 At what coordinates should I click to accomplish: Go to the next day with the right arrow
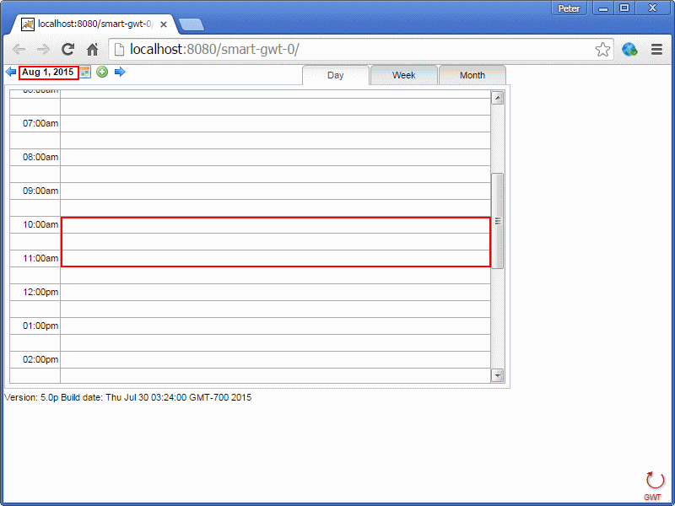(120, 73)
